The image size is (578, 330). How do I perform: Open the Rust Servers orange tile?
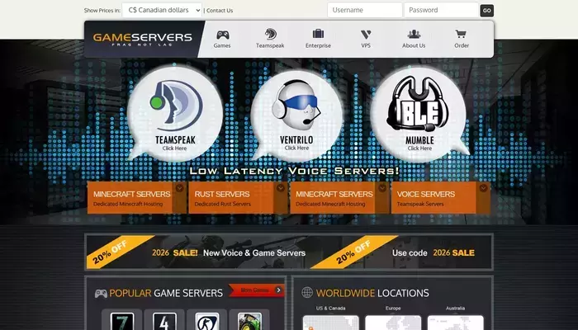point(238,198)
